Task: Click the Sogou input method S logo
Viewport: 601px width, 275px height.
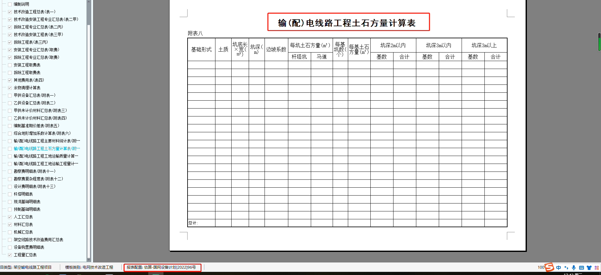Action: (x=549, y=267)
